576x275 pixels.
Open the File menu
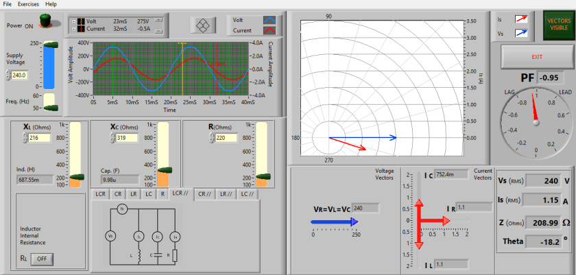tap(7, 4)
